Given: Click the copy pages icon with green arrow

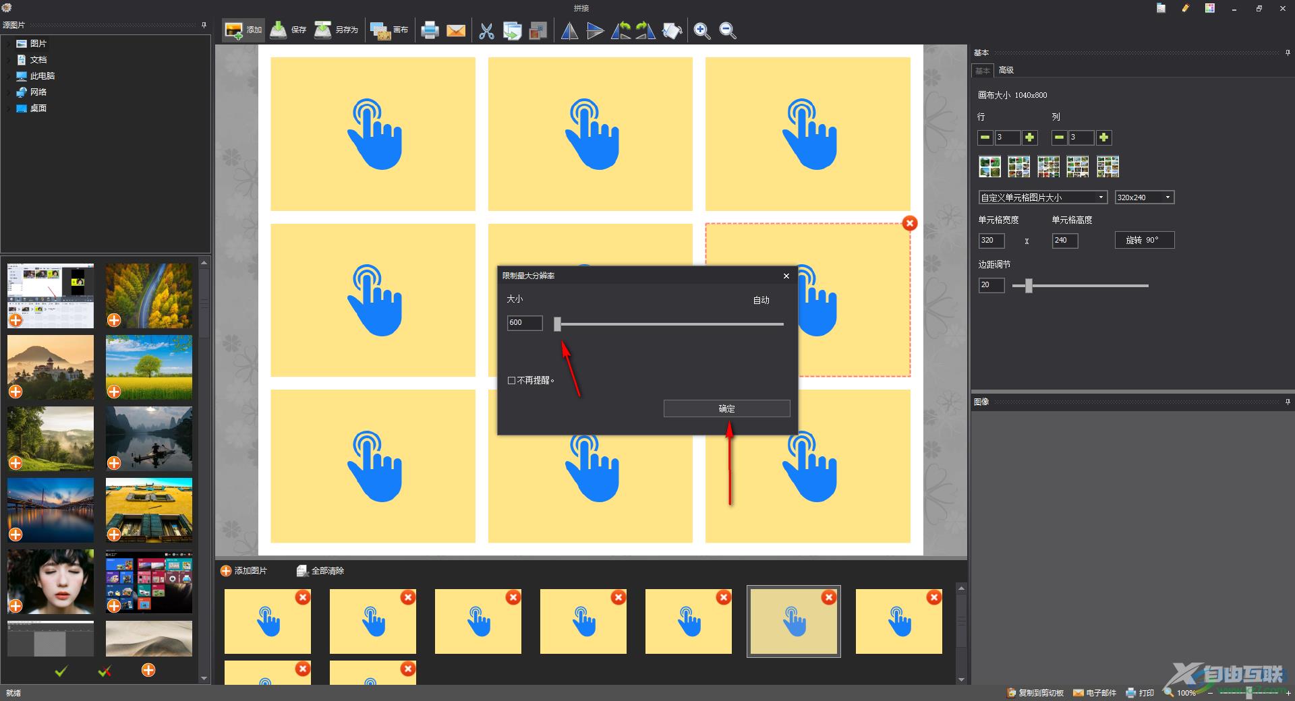Looking at the screenshot, I should pyautogui.click(x=512, y=31).
